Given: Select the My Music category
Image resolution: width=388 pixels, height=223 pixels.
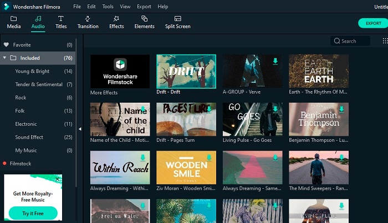Looking at the screenshot, I should click(38, 150).
